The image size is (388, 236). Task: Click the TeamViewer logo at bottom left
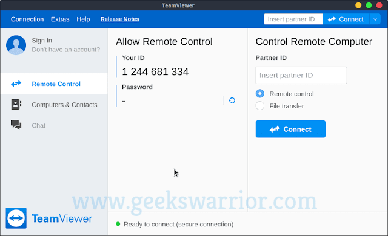coord(48,218)
